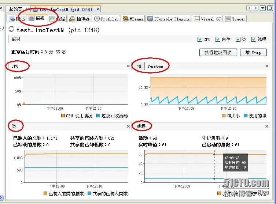Click the 已装入的类的总数 orange legend swatch

pyautogui.click(x=45, y=193)
